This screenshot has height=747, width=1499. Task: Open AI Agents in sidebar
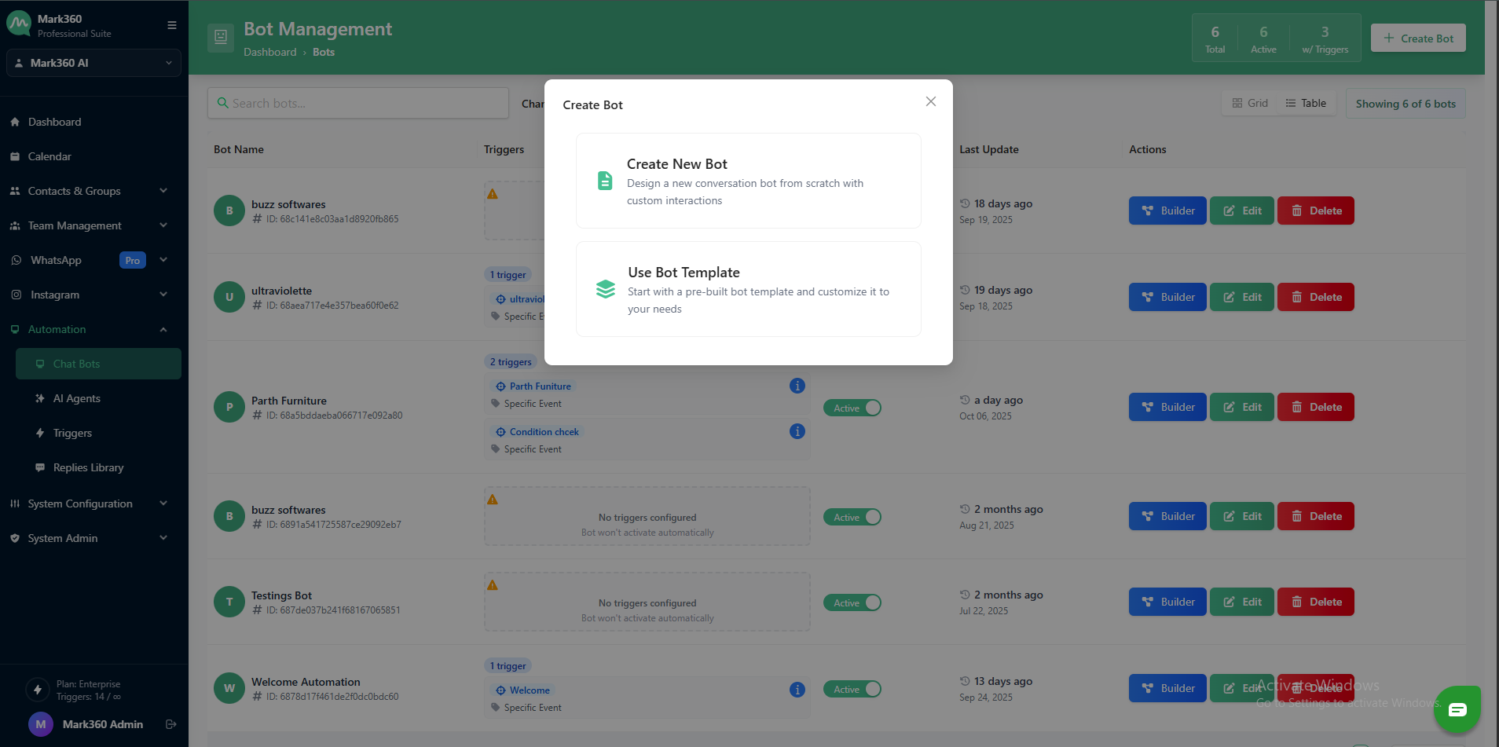point(77,398)
